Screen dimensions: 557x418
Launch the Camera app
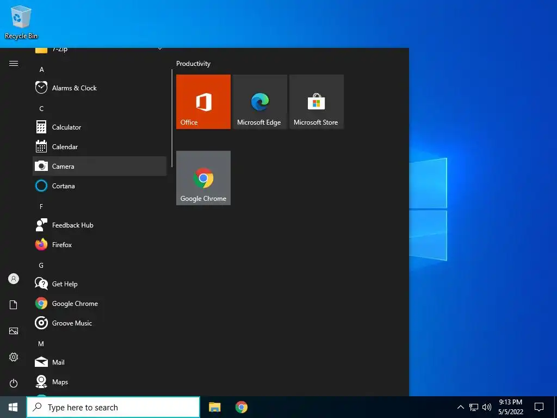[100, 166]
